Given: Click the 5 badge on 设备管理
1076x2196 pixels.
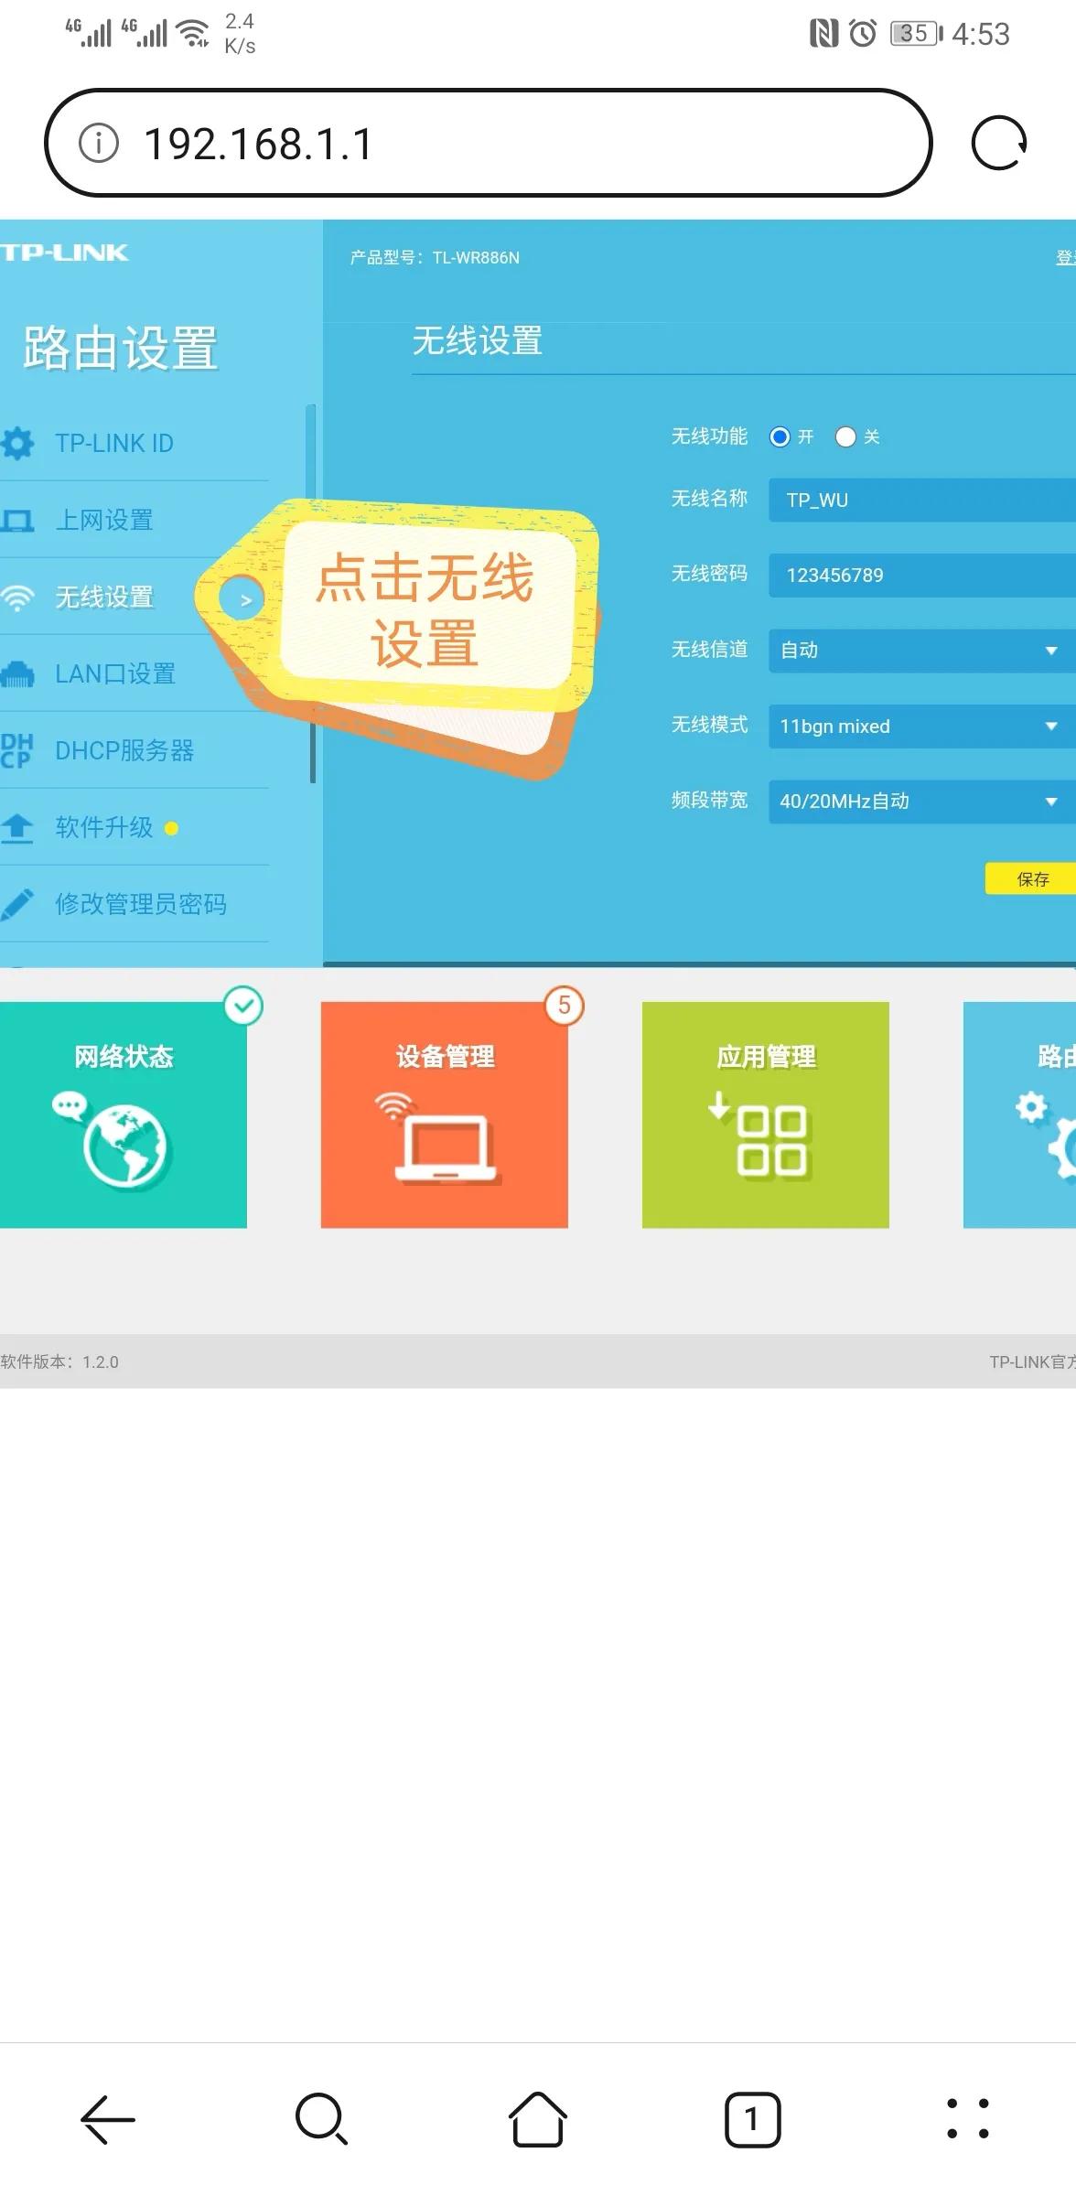Looking at the screenshot, I should [x=565, y=1006].
